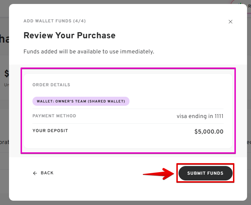Click the $5,000.00 deposit amount
Screen dimensions: 251x205
coord(209,132)
